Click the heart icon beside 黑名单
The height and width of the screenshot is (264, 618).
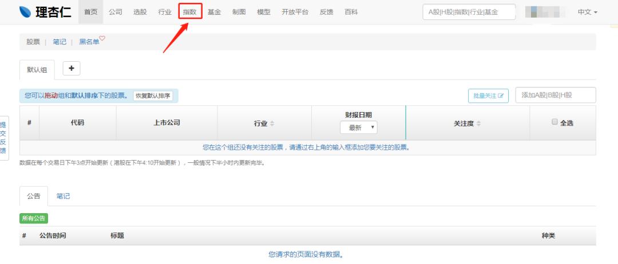click(x=102, y=38)
